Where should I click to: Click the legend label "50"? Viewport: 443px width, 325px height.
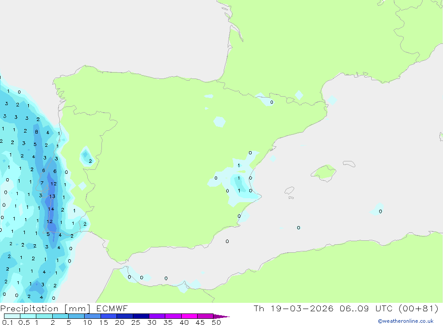click(216, 322)
